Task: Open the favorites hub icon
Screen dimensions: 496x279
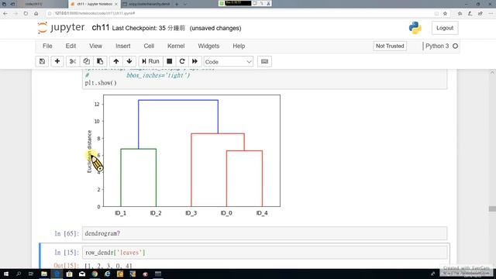Action: click(460, 14)
